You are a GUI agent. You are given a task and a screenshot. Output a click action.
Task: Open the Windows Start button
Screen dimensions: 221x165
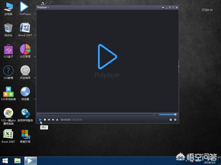click(5, 161)
